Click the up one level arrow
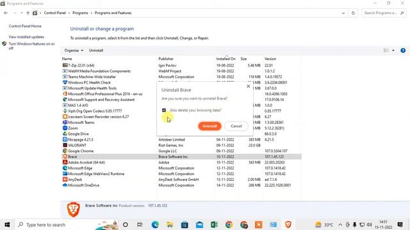 (x=28, y=13)
